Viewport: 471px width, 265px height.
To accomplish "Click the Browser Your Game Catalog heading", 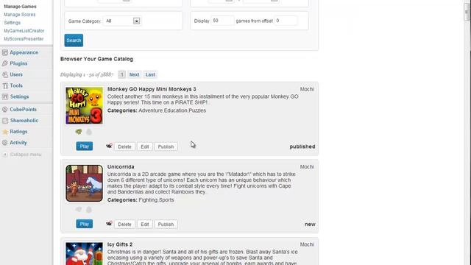I will (96, 59).
